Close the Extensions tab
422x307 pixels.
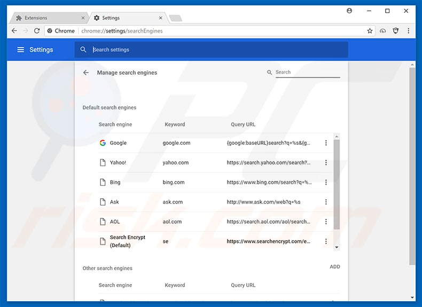tap(83, 18)
